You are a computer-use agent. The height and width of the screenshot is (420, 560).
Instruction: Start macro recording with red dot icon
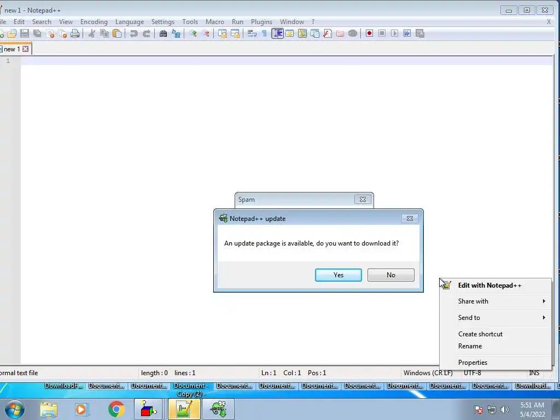pos(369,33)
